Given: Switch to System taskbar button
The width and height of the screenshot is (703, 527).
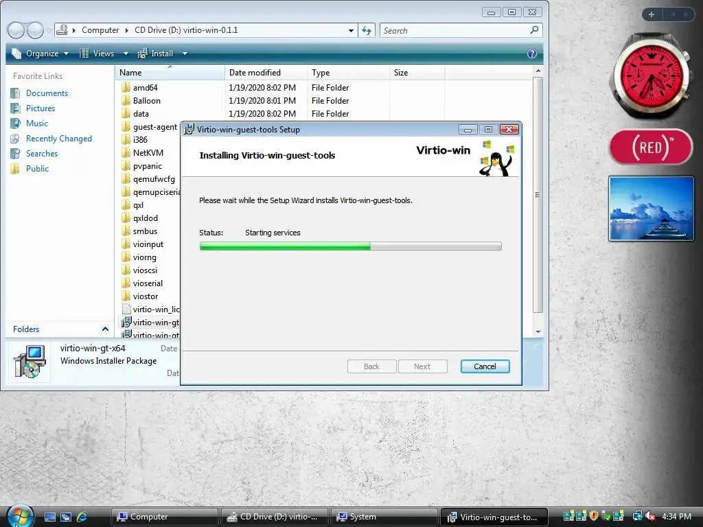Looking at the screenshot, I should tap(384, 517).
